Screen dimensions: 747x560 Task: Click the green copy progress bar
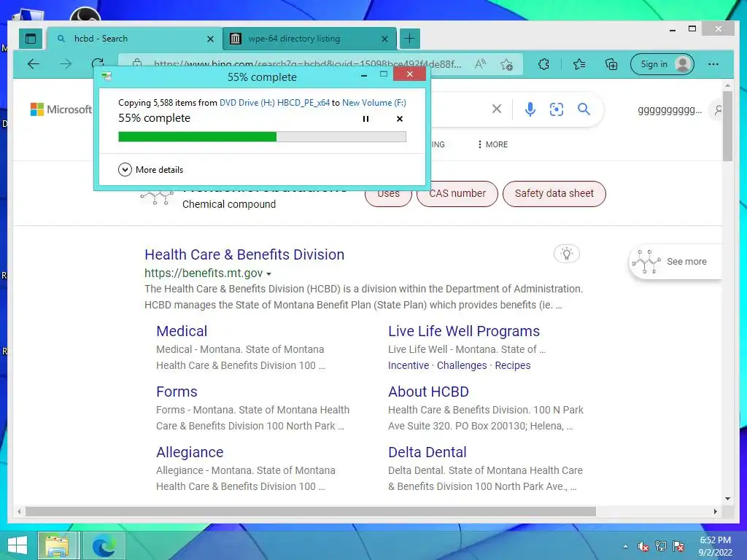262,136
